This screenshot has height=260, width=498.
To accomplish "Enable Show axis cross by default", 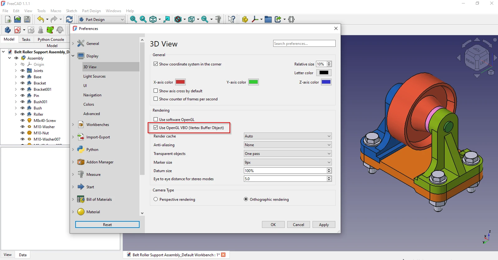I will 156,91.
